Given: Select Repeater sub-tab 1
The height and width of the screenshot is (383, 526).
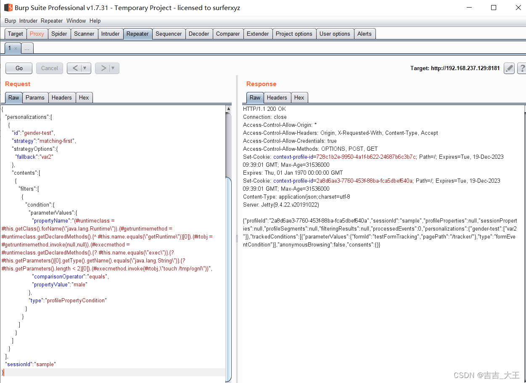Looking at the screenshot, I should coord(13,48).
